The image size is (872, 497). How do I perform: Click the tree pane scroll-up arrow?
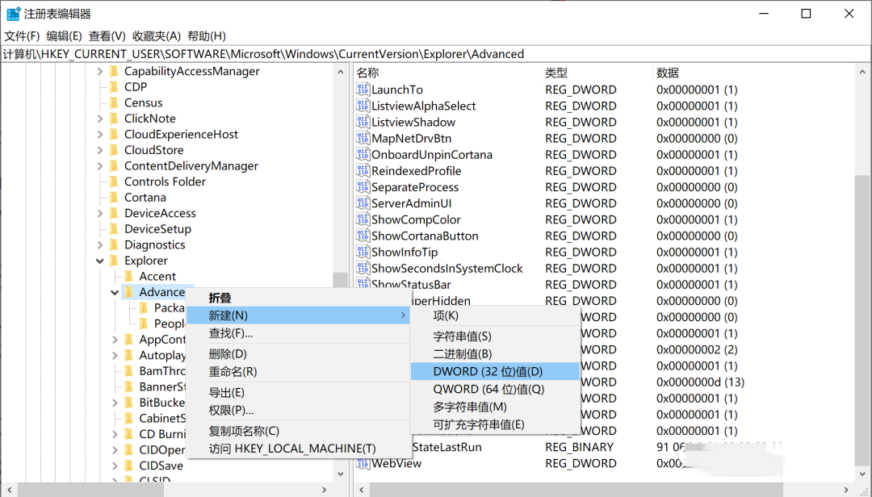[x=341, y=72]
